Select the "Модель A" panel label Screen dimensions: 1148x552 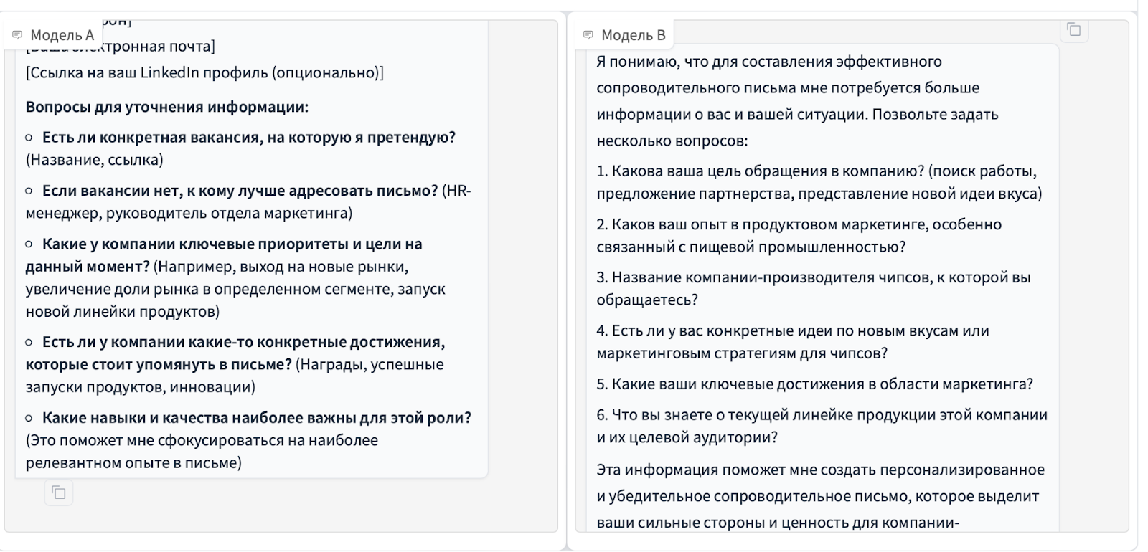point(62,35)
